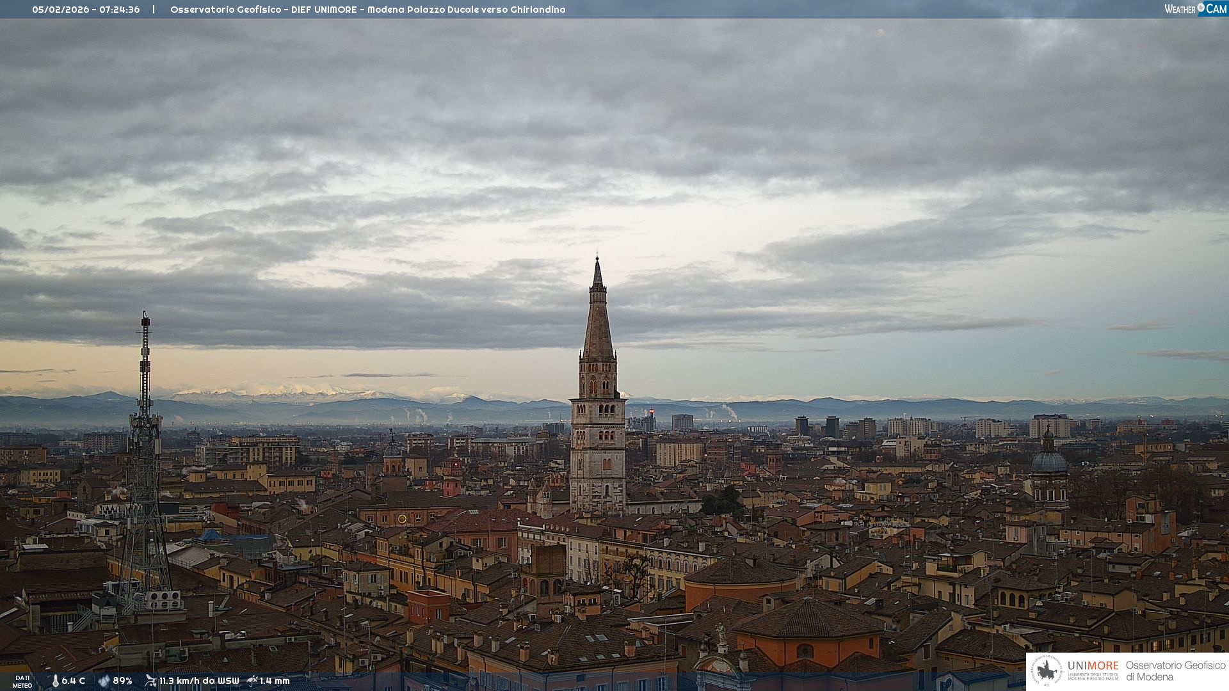Viewport: 1229px width, 691px height.
Task: Click the thermometer temperature icon
Action: [x=55, y=681]
